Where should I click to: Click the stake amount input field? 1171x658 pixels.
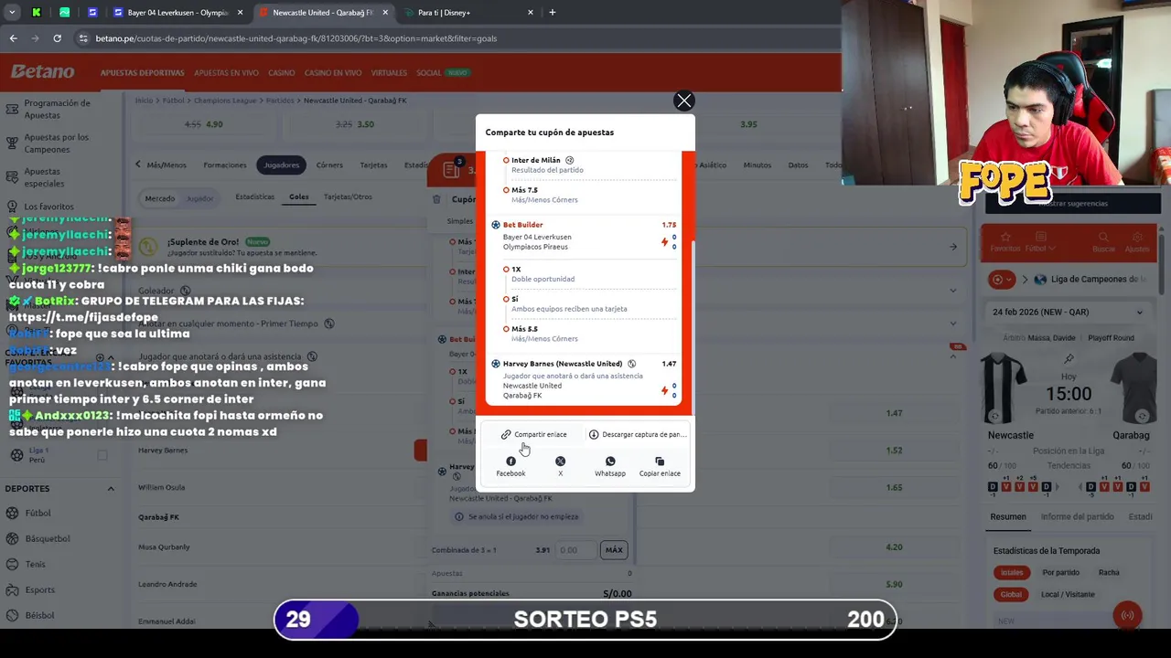coord(576,550)
